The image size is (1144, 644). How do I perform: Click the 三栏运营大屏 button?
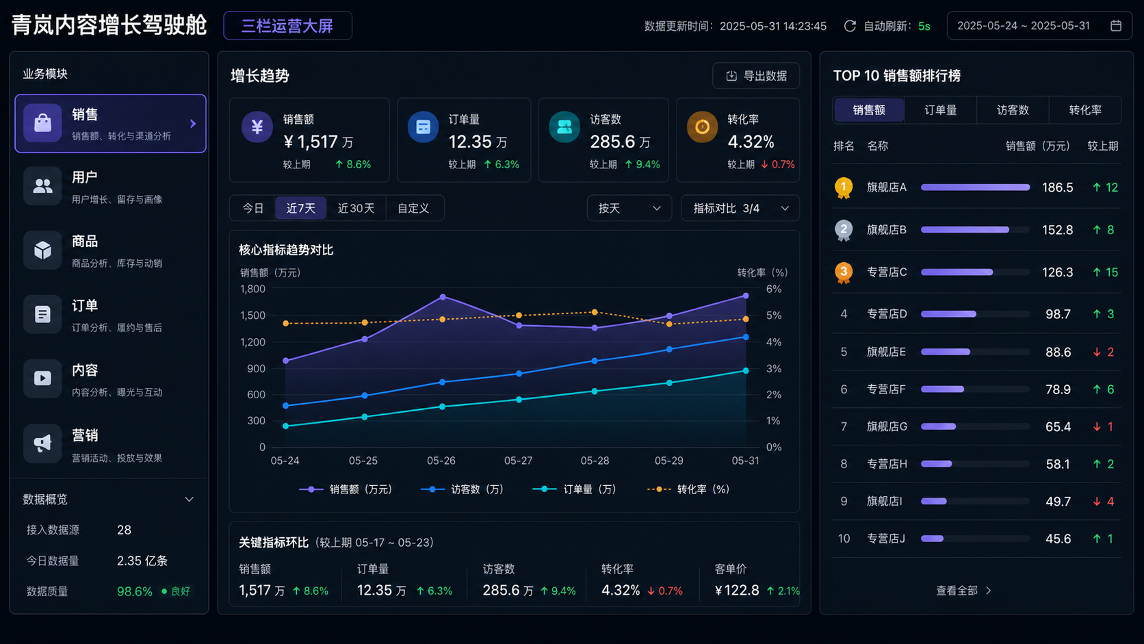(x=287, y=26)
